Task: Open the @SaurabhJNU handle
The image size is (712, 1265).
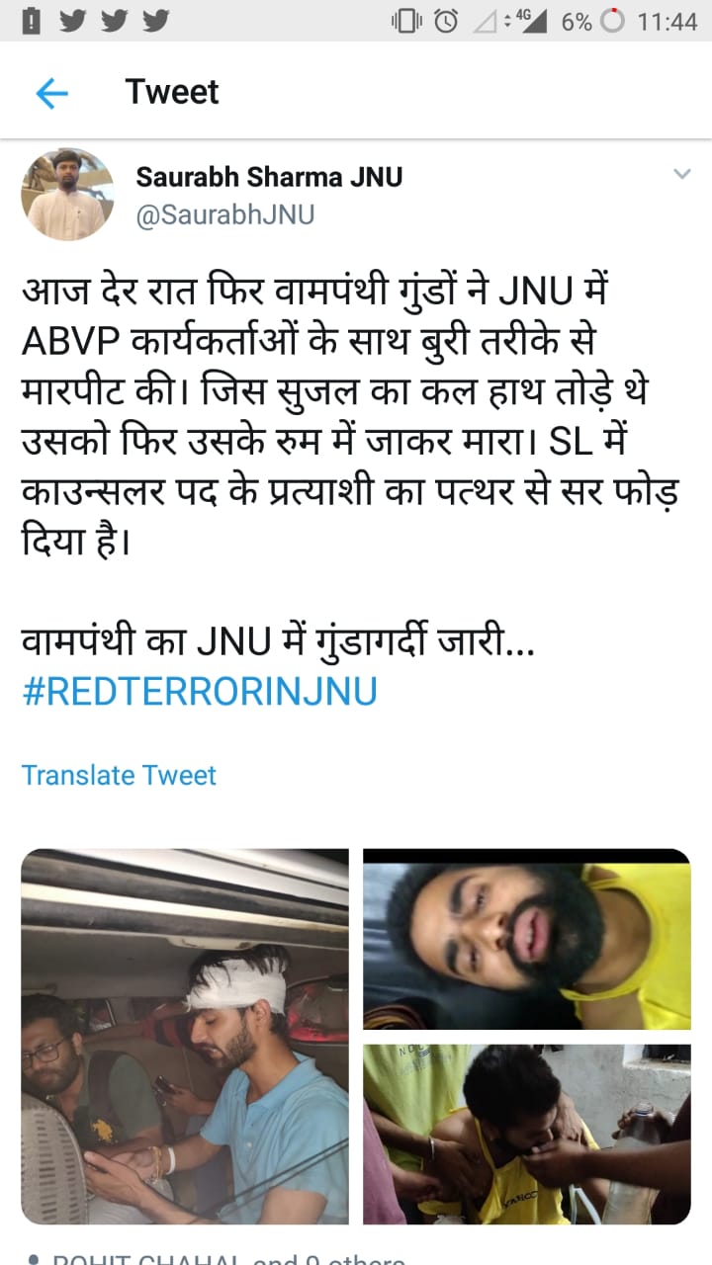Action: pos(224,215)
